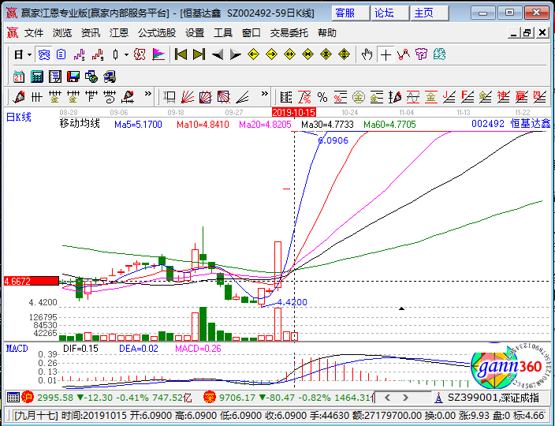Open the 交易委托 menu

tap(289, 33)
